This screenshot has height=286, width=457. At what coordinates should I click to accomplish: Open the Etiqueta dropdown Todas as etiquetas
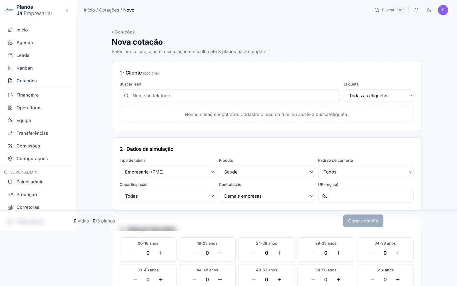point(378,96)
